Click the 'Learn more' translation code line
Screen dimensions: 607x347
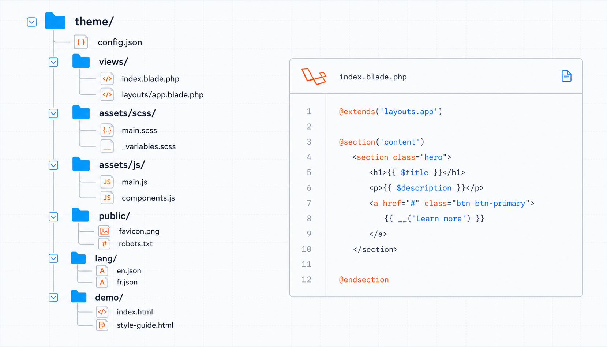(x=434, y=219)
